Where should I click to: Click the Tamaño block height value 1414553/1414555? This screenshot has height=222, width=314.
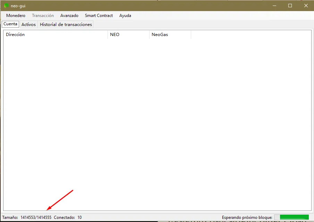[36, 217]
